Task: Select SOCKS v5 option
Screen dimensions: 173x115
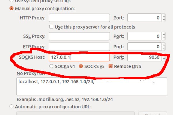Action: point(81,66)
